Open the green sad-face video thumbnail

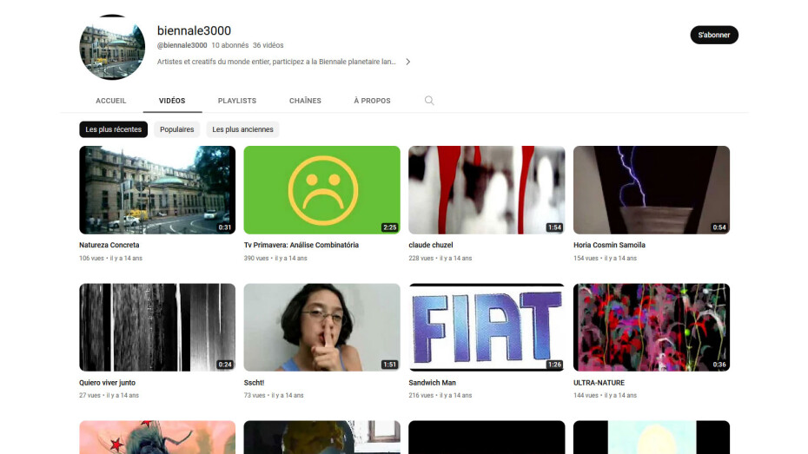[322, 190]
